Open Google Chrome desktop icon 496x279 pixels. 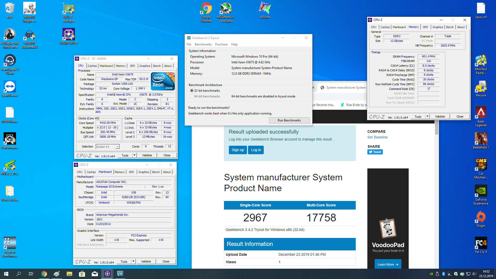coord(206,12)
